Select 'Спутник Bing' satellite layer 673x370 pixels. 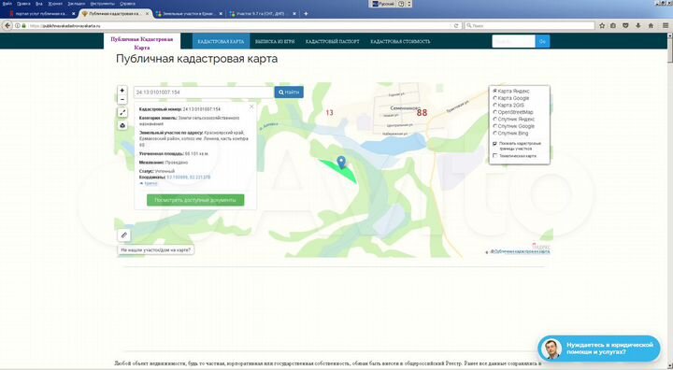[494, 133]
